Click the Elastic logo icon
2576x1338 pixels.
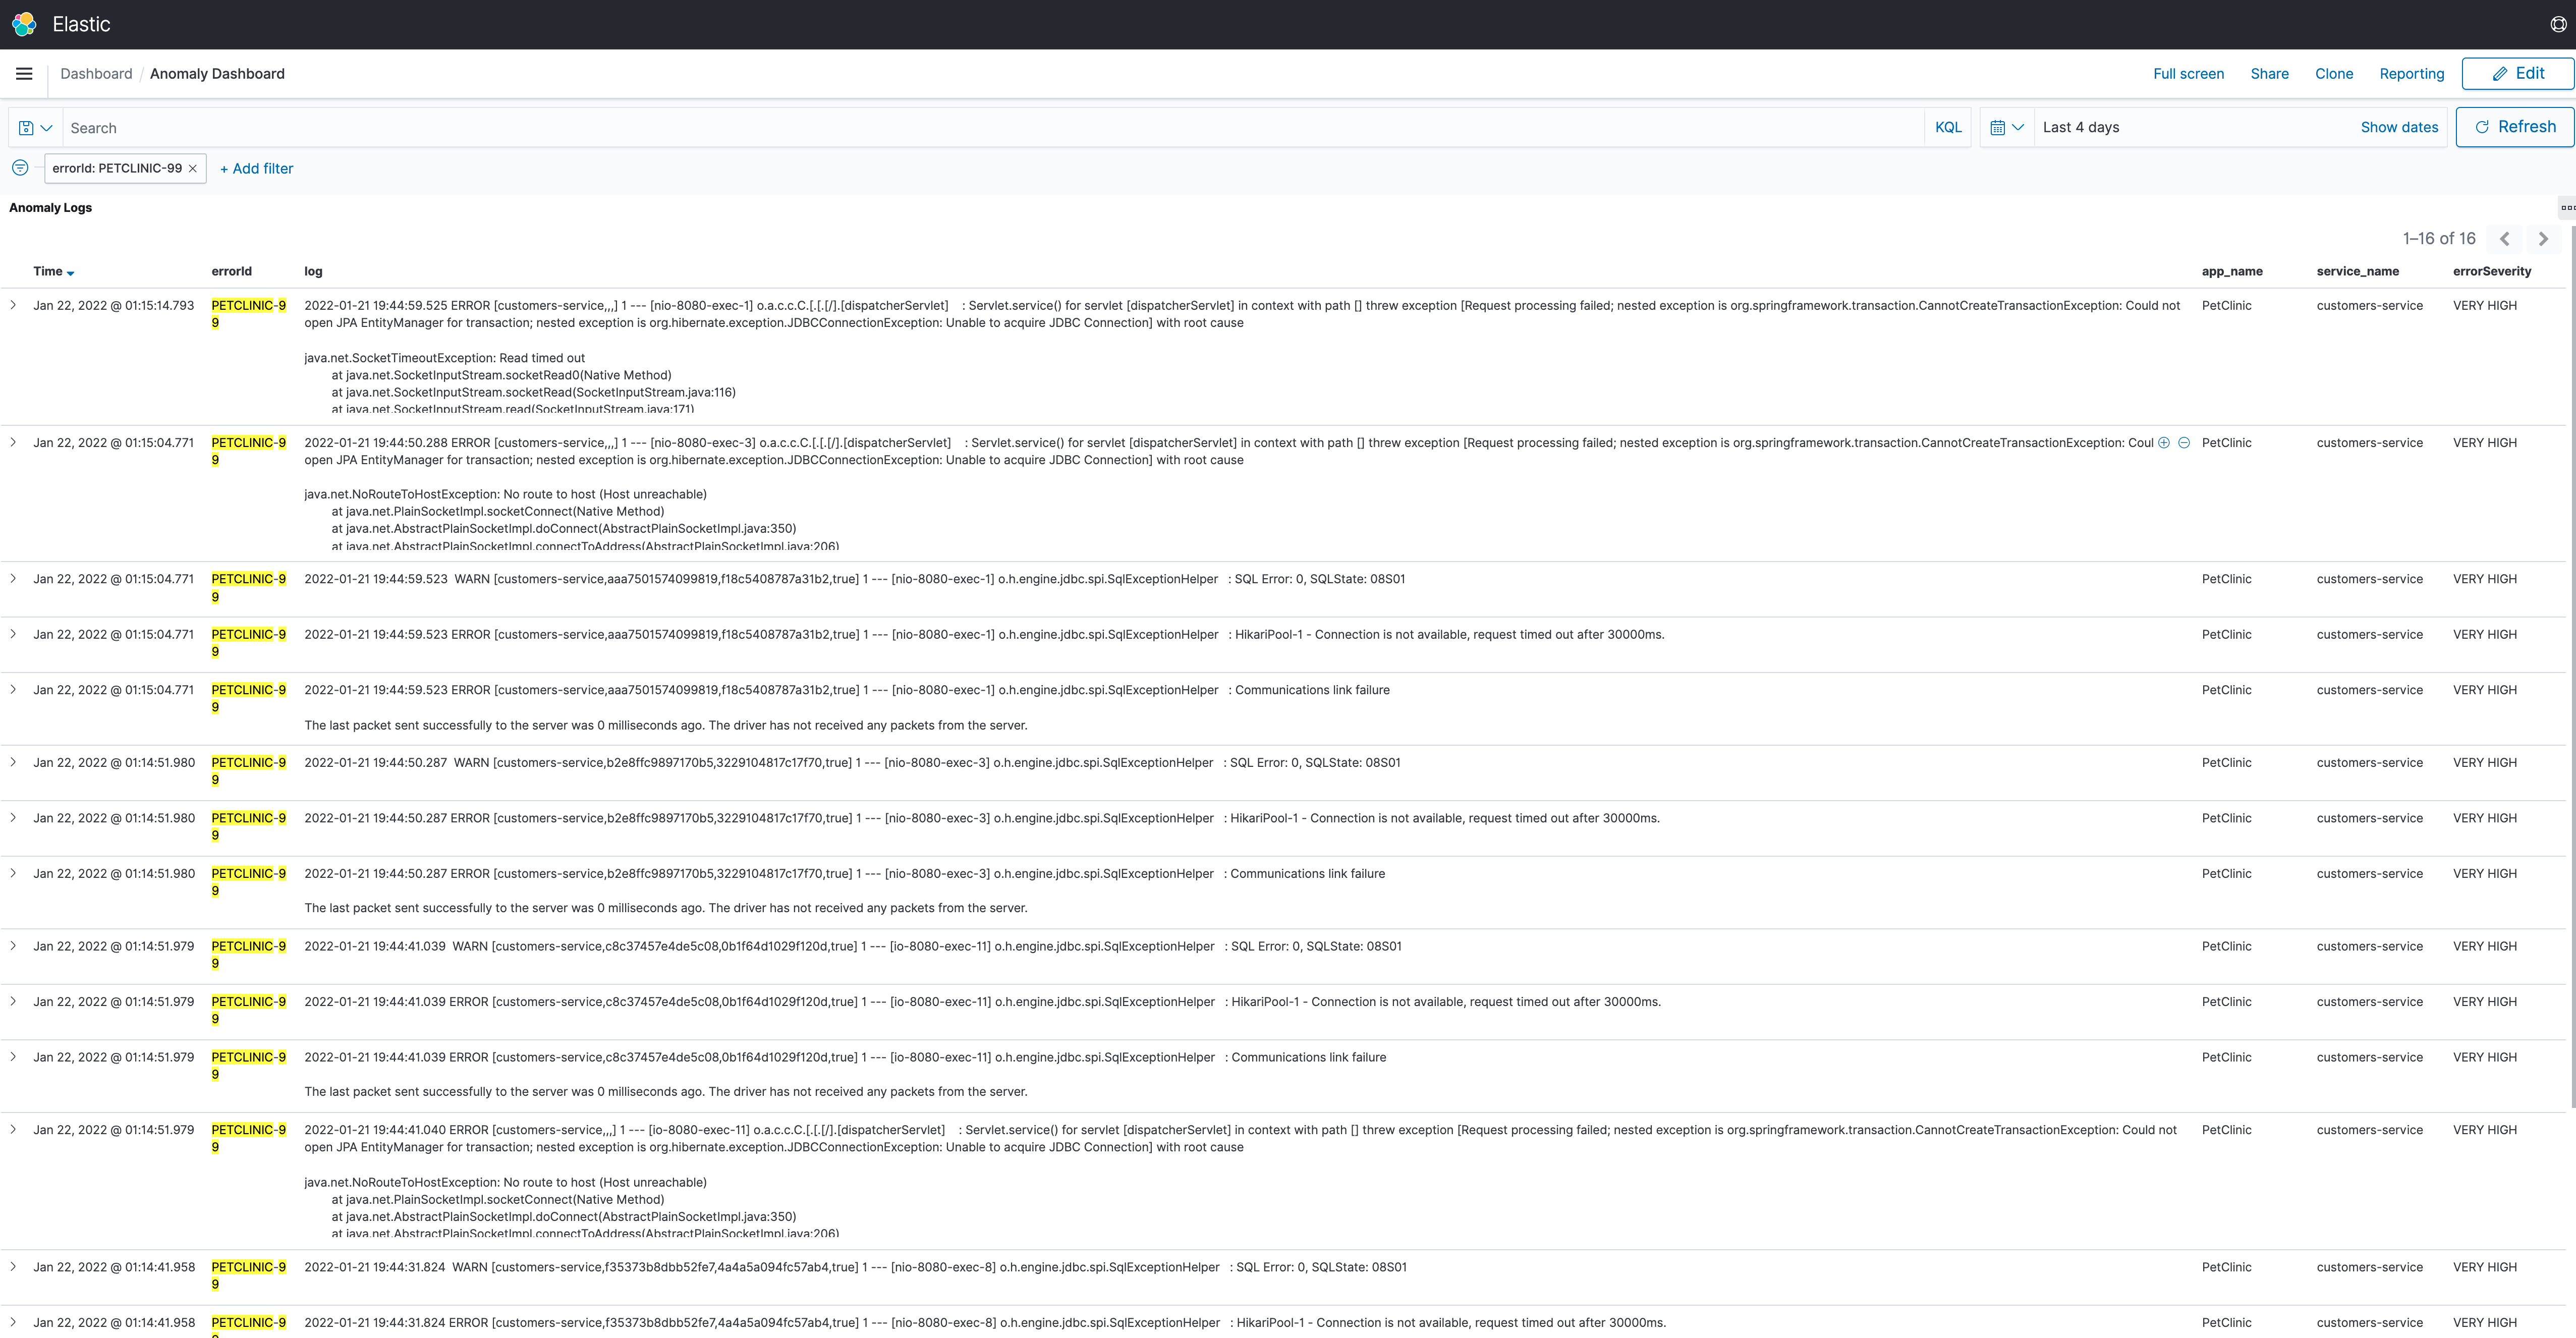(25, 24)
